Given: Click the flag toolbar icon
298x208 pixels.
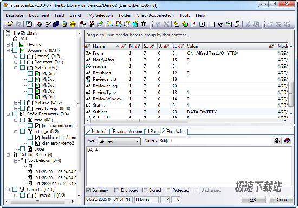Looking at the screenshot, I should pos(193,24).
